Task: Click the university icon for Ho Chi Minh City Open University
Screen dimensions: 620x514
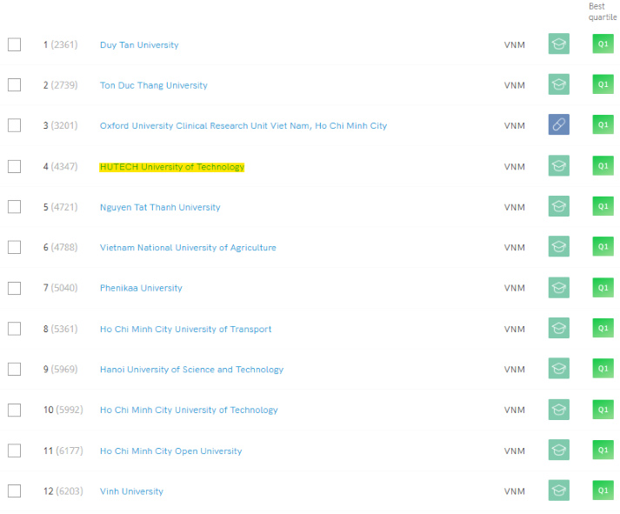Action: tap(558, 451)
